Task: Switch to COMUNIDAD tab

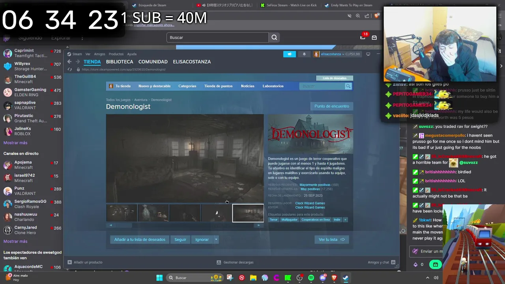Action: tap(153, 62)
